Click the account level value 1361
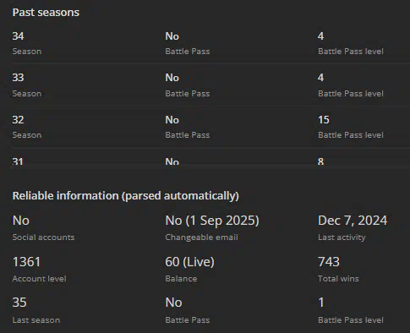Image resolution: width=410 pixels, height=333 pixels. click(26, 262)
